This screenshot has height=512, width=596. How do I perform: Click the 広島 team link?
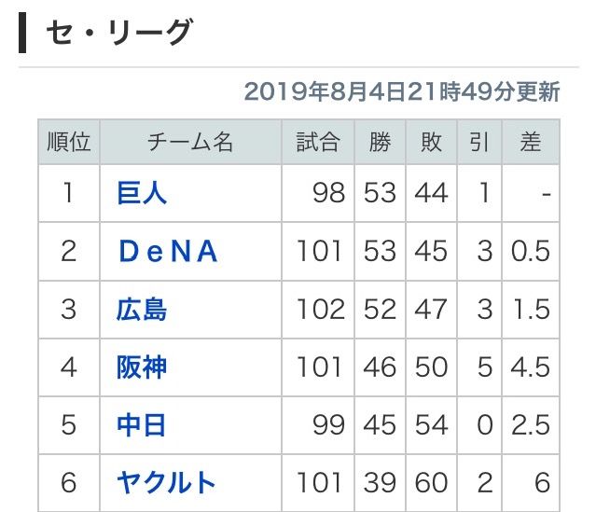[x=142, y=309]
